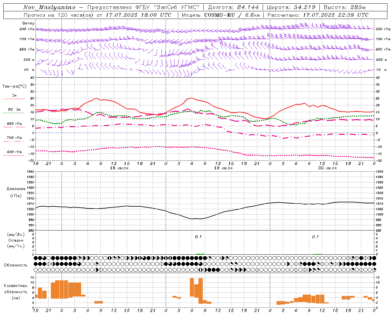Viewport: 392px width, 313px height.
Task: Click the elevation label Высота: 285м
Action: pyautogui.click(x=345, y=7)
